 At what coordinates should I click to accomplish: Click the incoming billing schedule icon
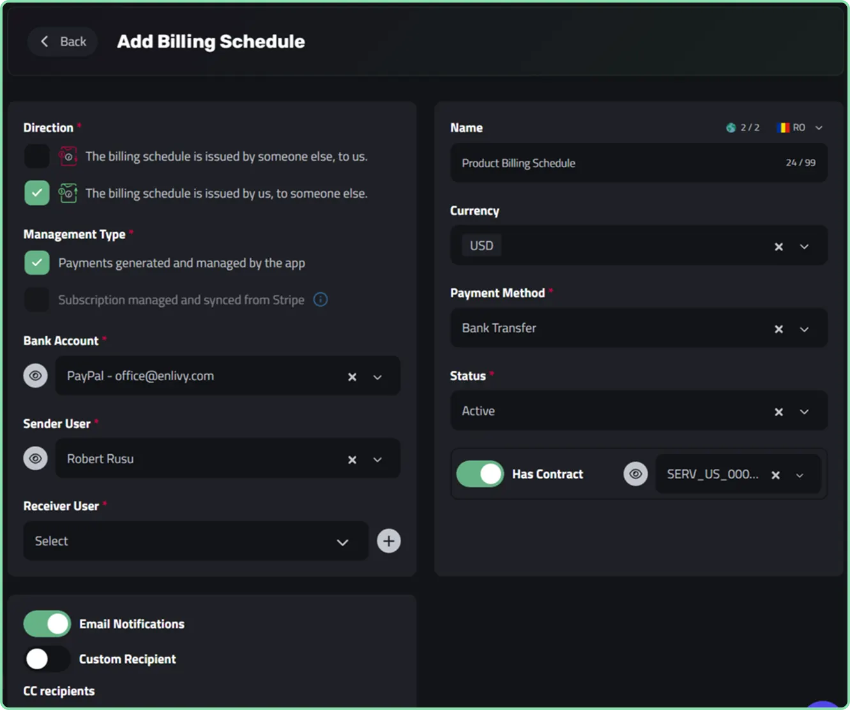(68, 156)
